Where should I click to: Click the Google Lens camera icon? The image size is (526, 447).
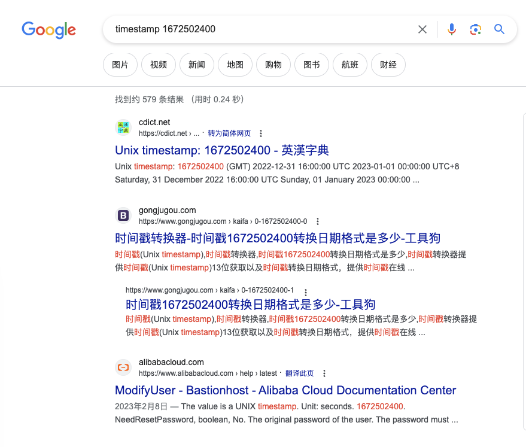[x=475, y=29]
